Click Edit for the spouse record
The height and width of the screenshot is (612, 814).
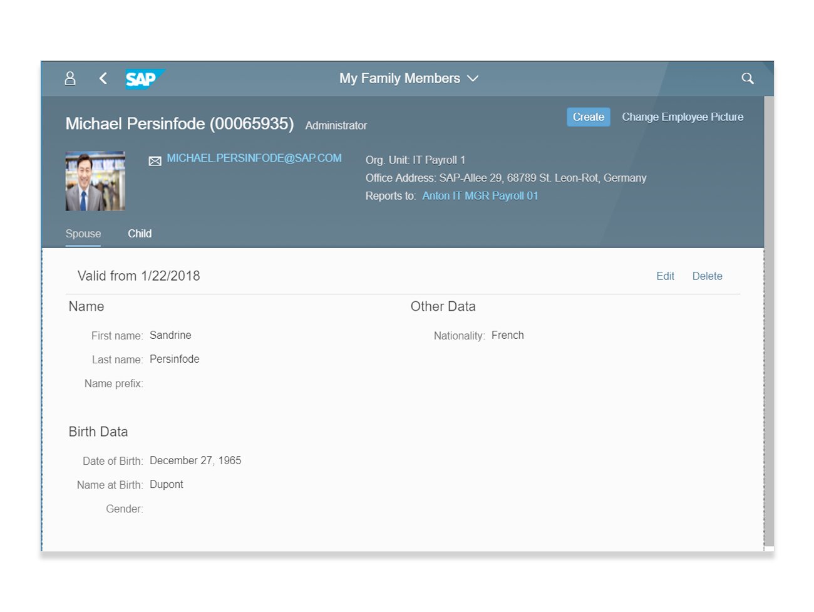pyautogui.click(x=665, y=276)
